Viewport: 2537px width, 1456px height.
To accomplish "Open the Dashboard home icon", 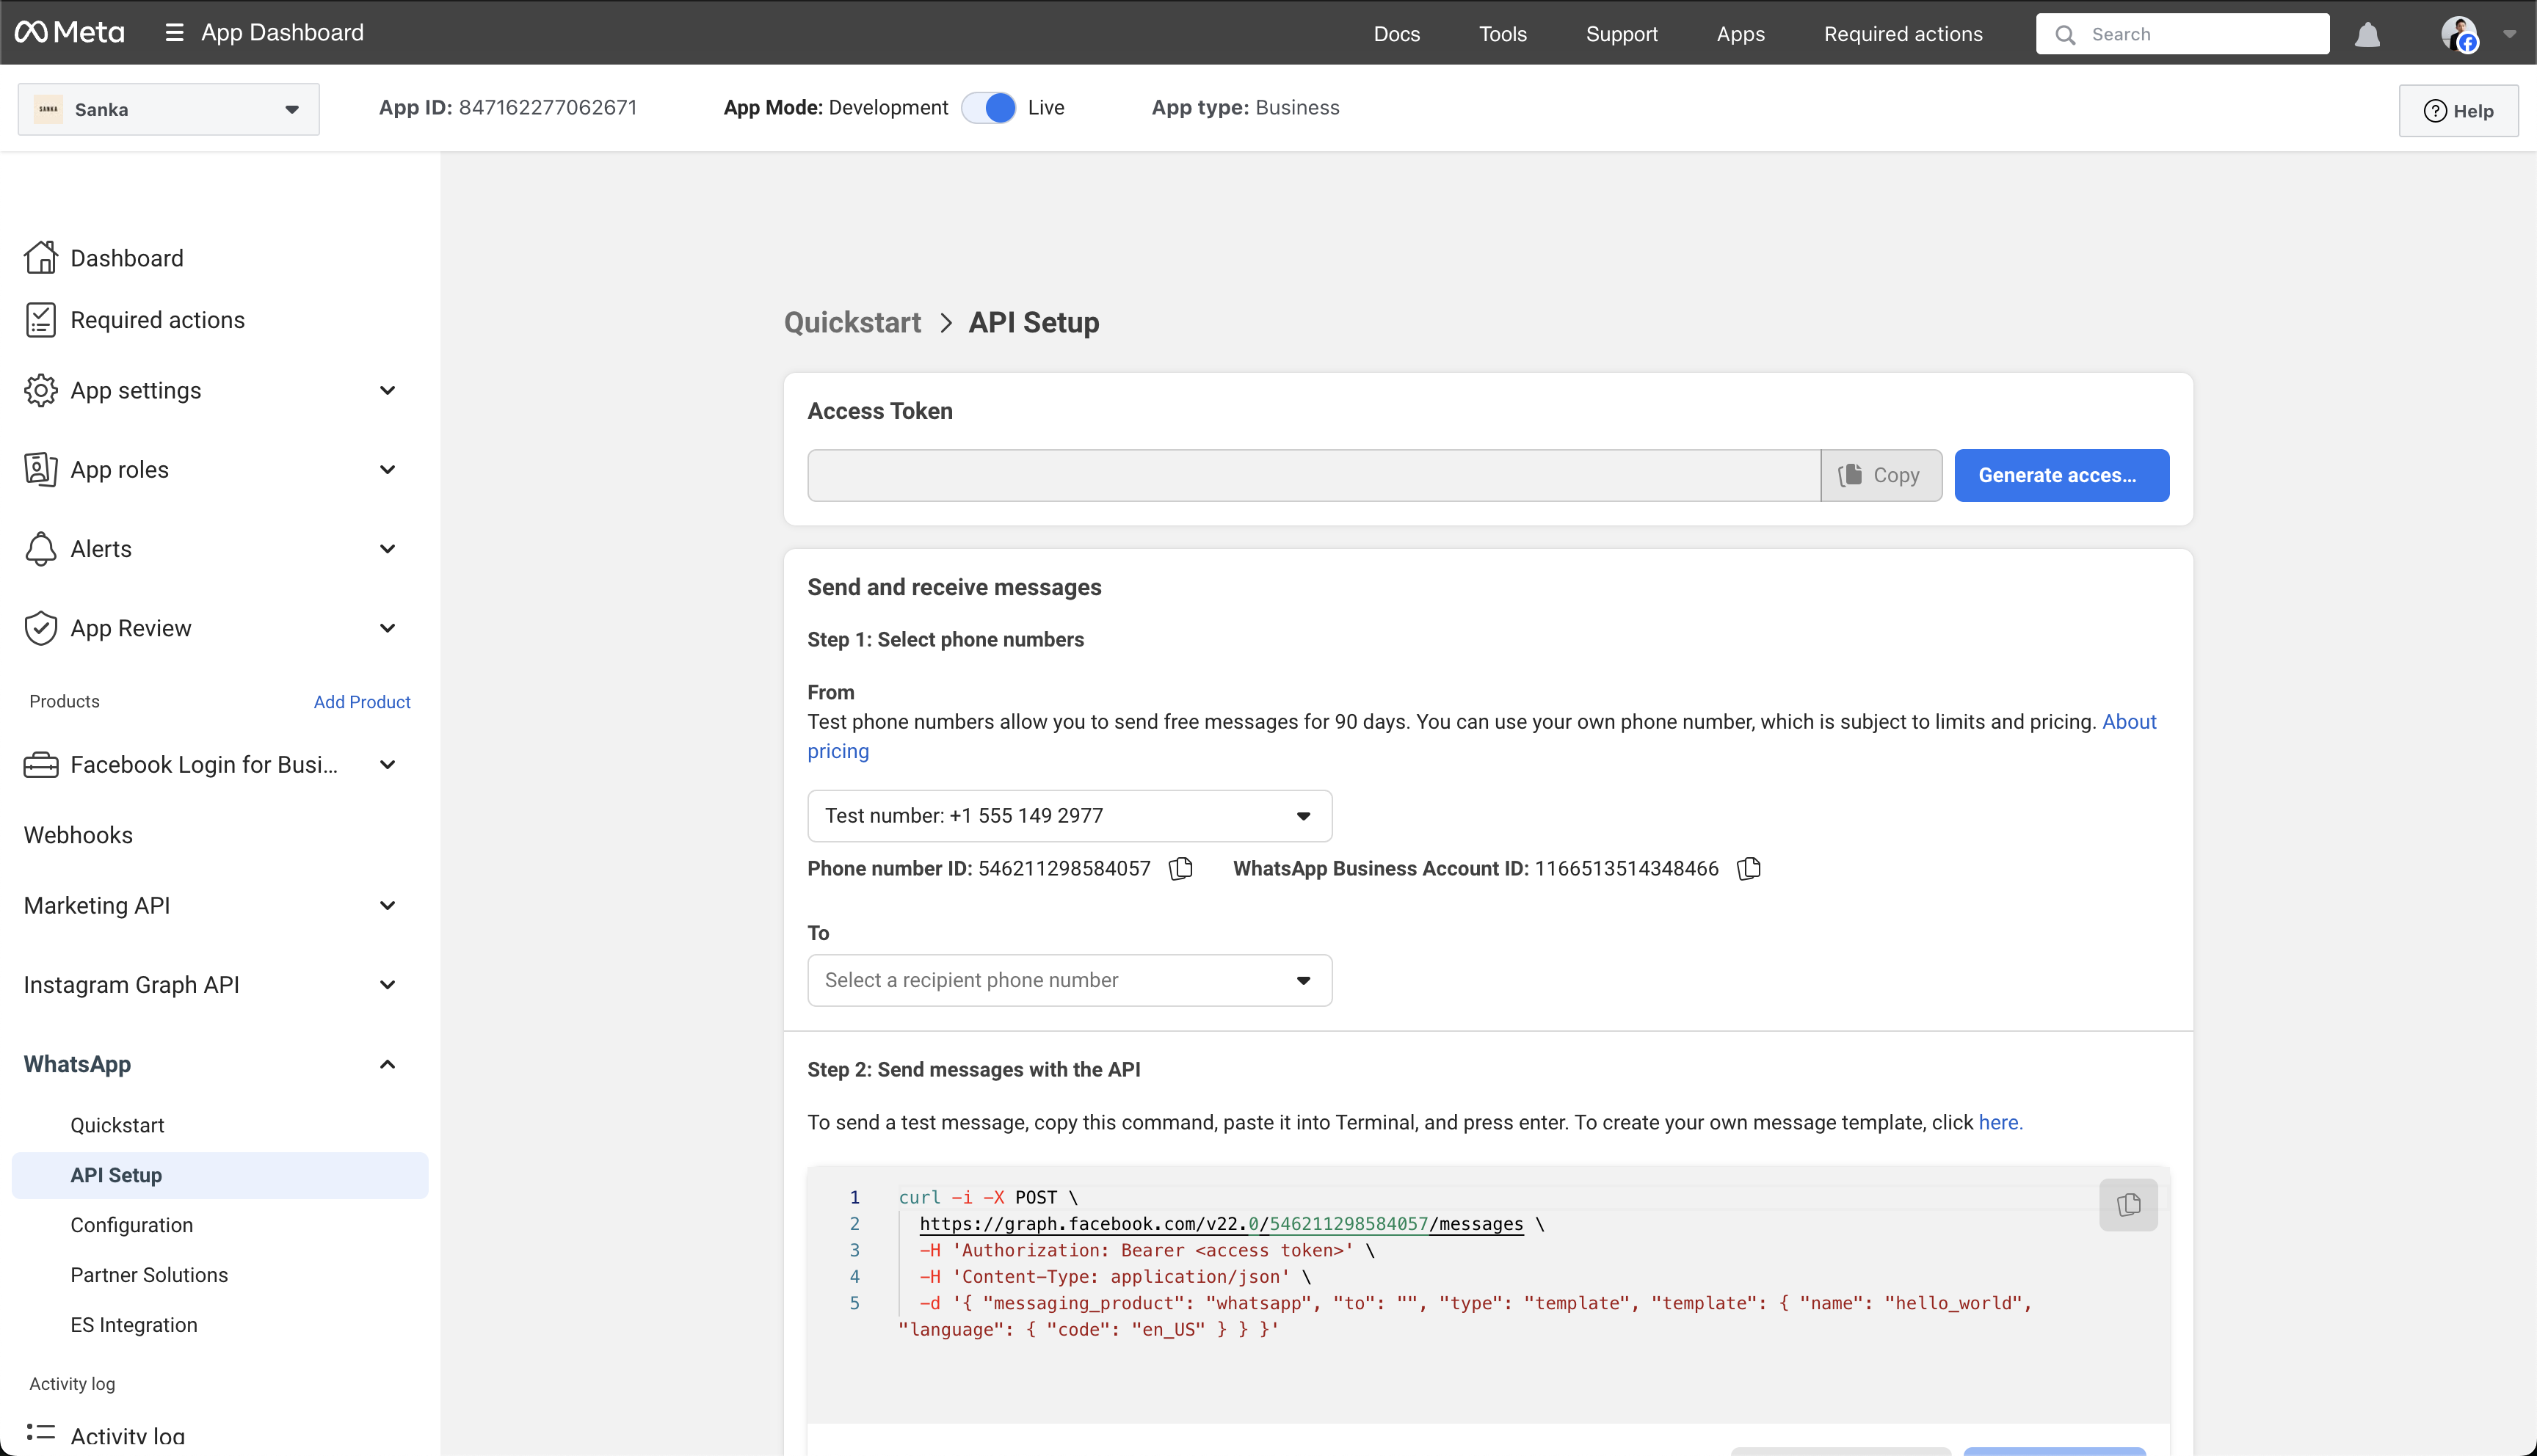I will pyautogui.click(x=41, y=258).
